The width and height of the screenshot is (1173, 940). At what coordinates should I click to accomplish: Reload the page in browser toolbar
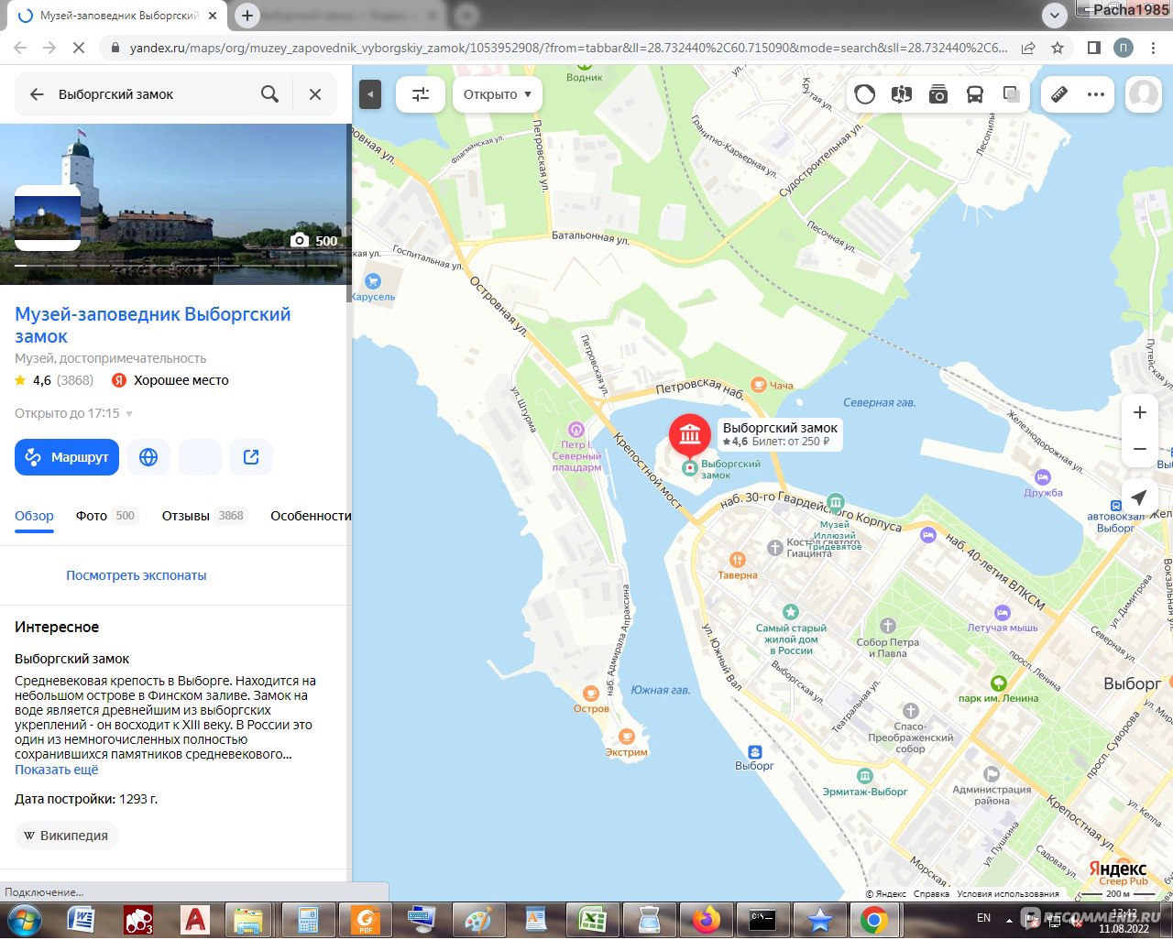[78, 48]
